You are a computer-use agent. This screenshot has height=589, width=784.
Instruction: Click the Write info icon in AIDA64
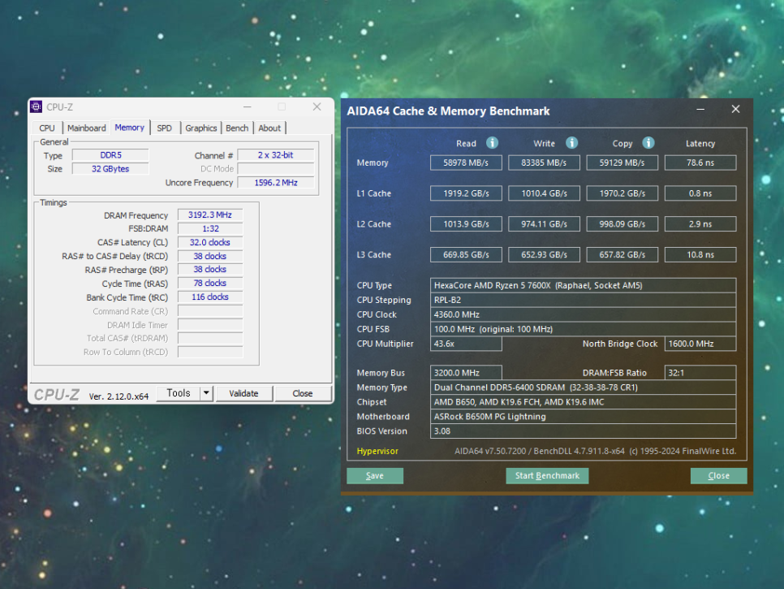571,143
